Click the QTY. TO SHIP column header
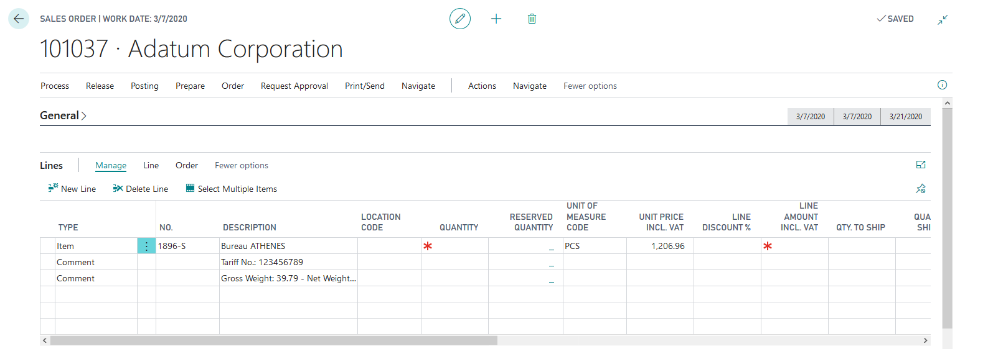This screenshot has height=349, width=993. click(x=860, y=227)
